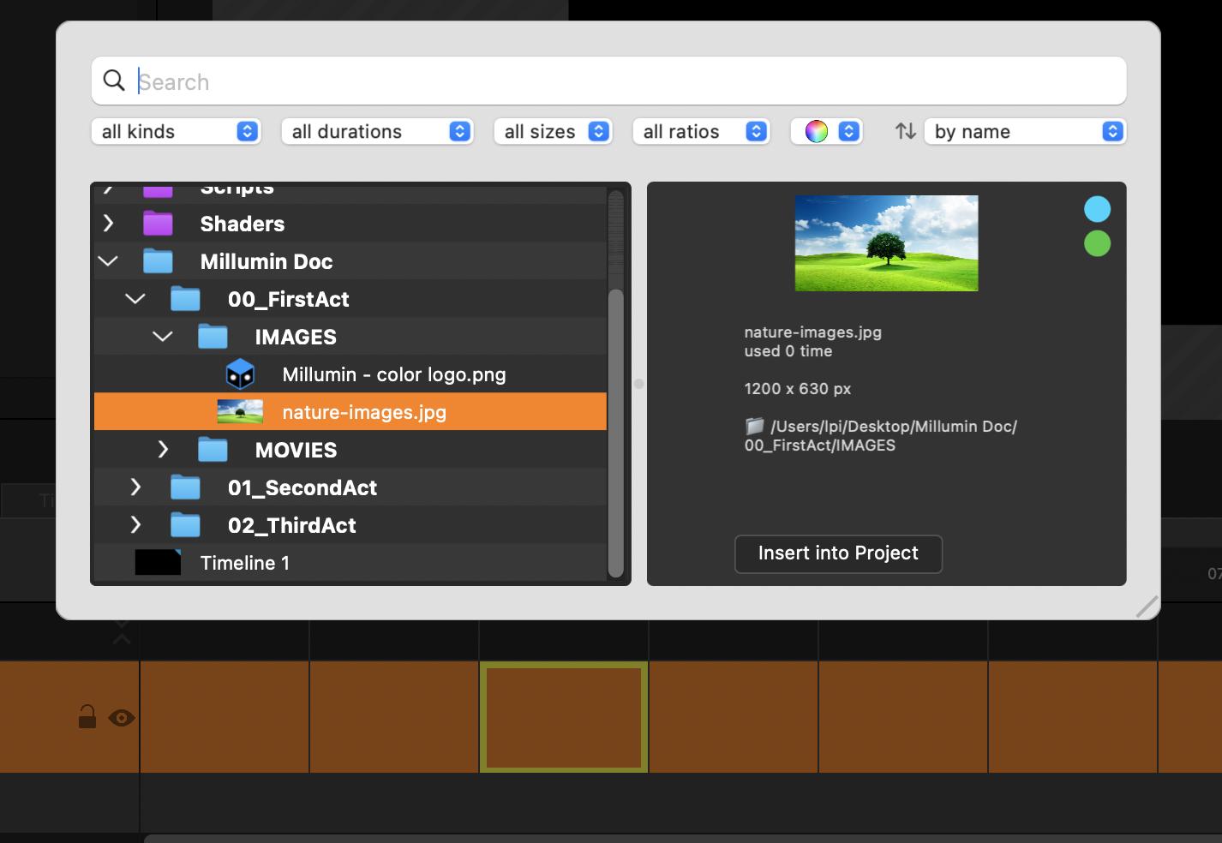Select the 02_ThirdAct folder row
The image size is (1222, 843).
(x=291, y=525)
